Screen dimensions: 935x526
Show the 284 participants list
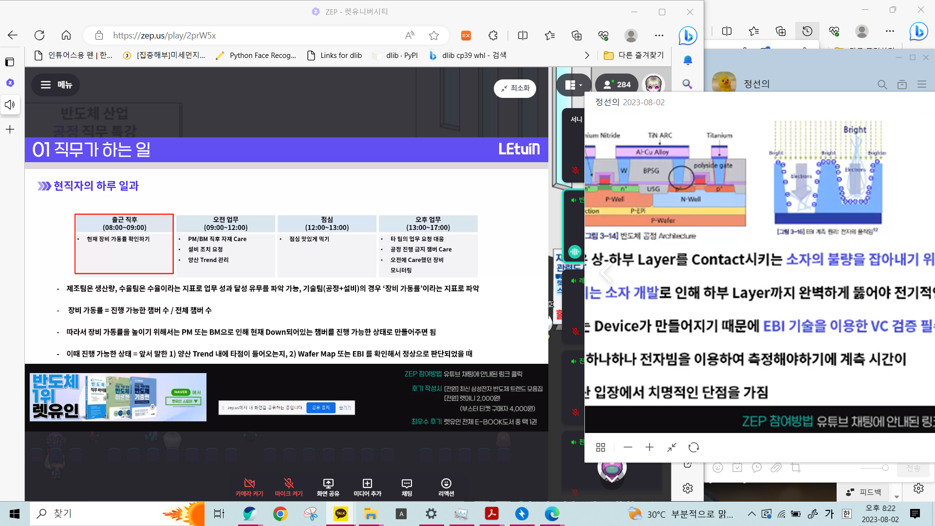point(617,85)
